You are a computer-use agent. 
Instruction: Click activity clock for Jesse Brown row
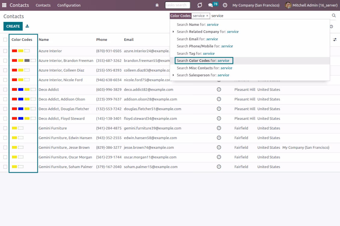coord(219,147)
